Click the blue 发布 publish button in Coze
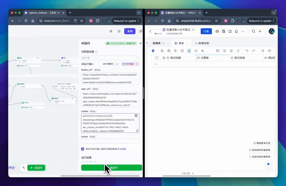Screen dimensions: 286x186 tap(130, 31)
